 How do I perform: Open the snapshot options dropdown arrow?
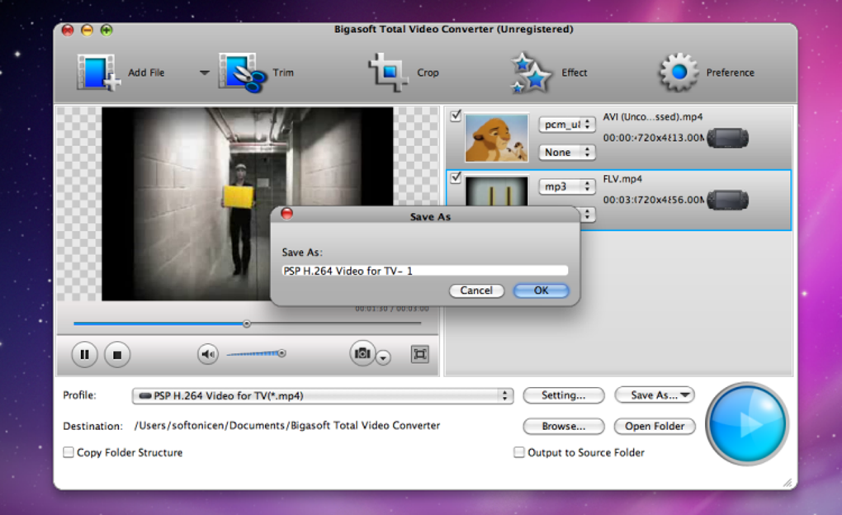pos(383,357)
